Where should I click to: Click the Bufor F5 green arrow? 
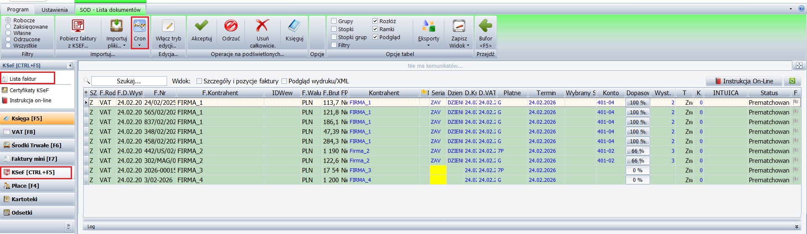coord(485,26)
